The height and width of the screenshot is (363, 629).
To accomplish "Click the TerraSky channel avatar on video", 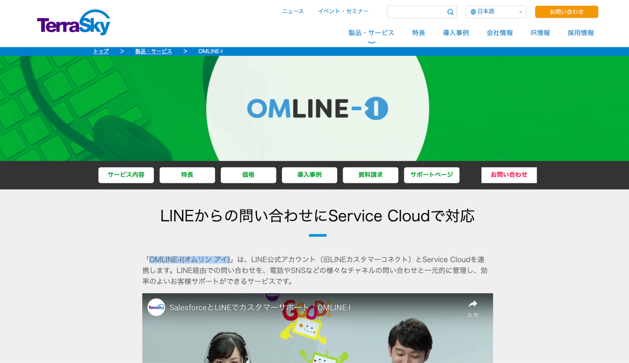I will [156, 307].
